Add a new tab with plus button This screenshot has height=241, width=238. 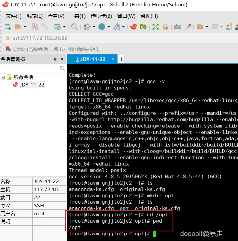click(x=121, y=59)
